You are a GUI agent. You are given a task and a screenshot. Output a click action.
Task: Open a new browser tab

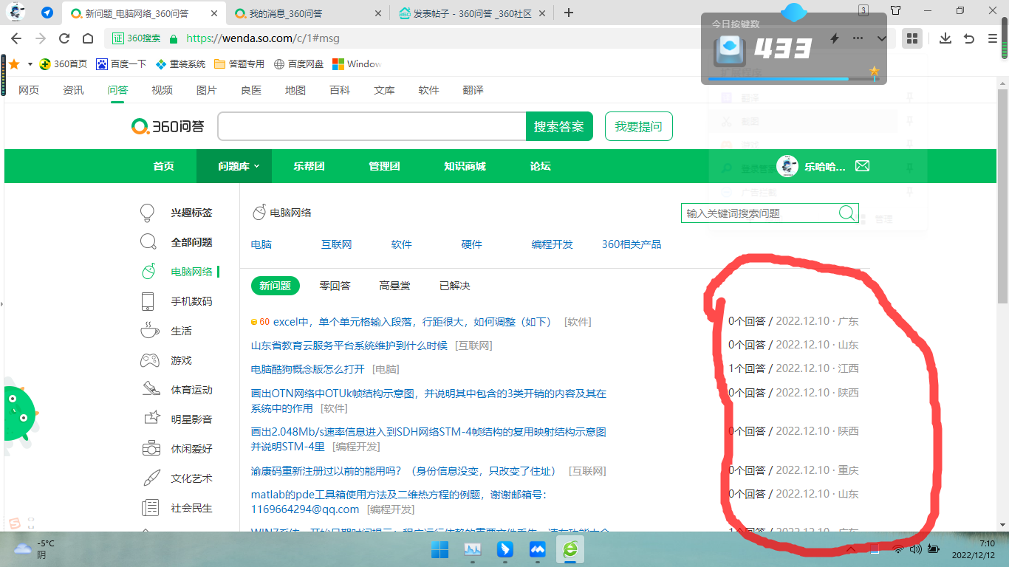[x=569, y=13]
